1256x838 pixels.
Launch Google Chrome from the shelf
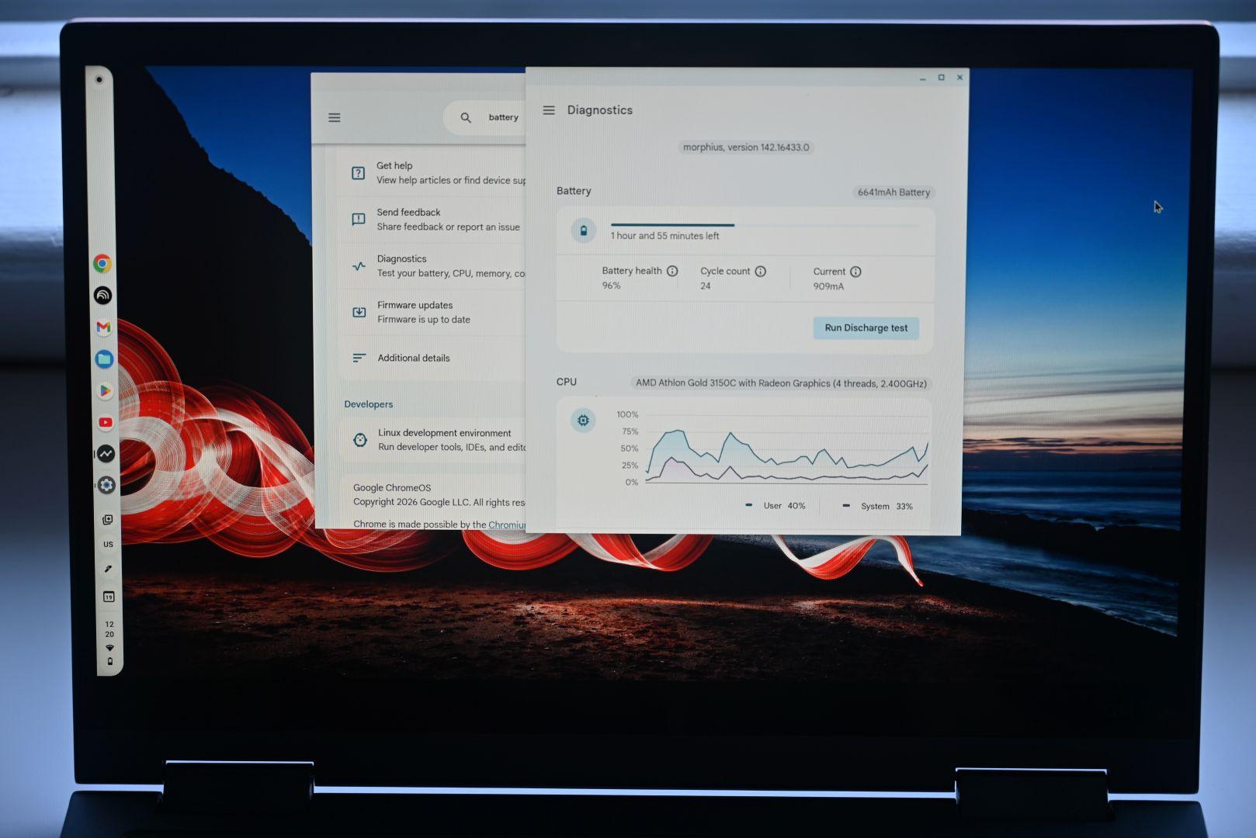(102, 264)
